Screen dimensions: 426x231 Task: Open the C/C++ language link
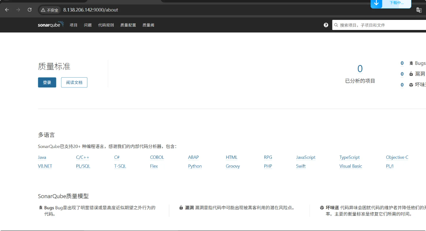83,157
